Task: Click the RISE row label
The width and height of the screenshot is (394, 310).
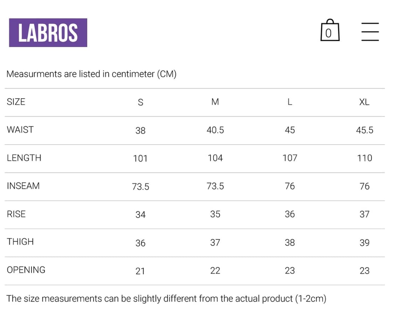Action: (x=16, y=214)
